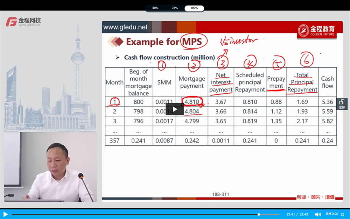Click the SMM cell '0.0087'
350x219 pixels.
[x=164, y=141]
